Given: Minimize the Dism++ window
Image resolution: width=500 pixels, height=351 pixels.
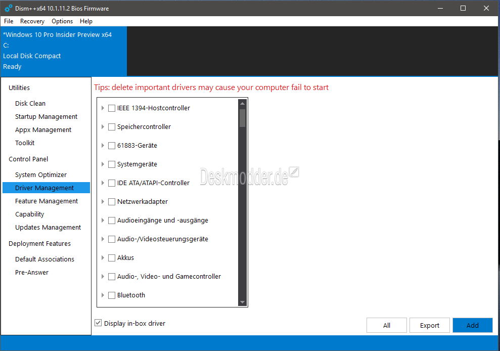Looking at the screenshot, I should (440, 8).
